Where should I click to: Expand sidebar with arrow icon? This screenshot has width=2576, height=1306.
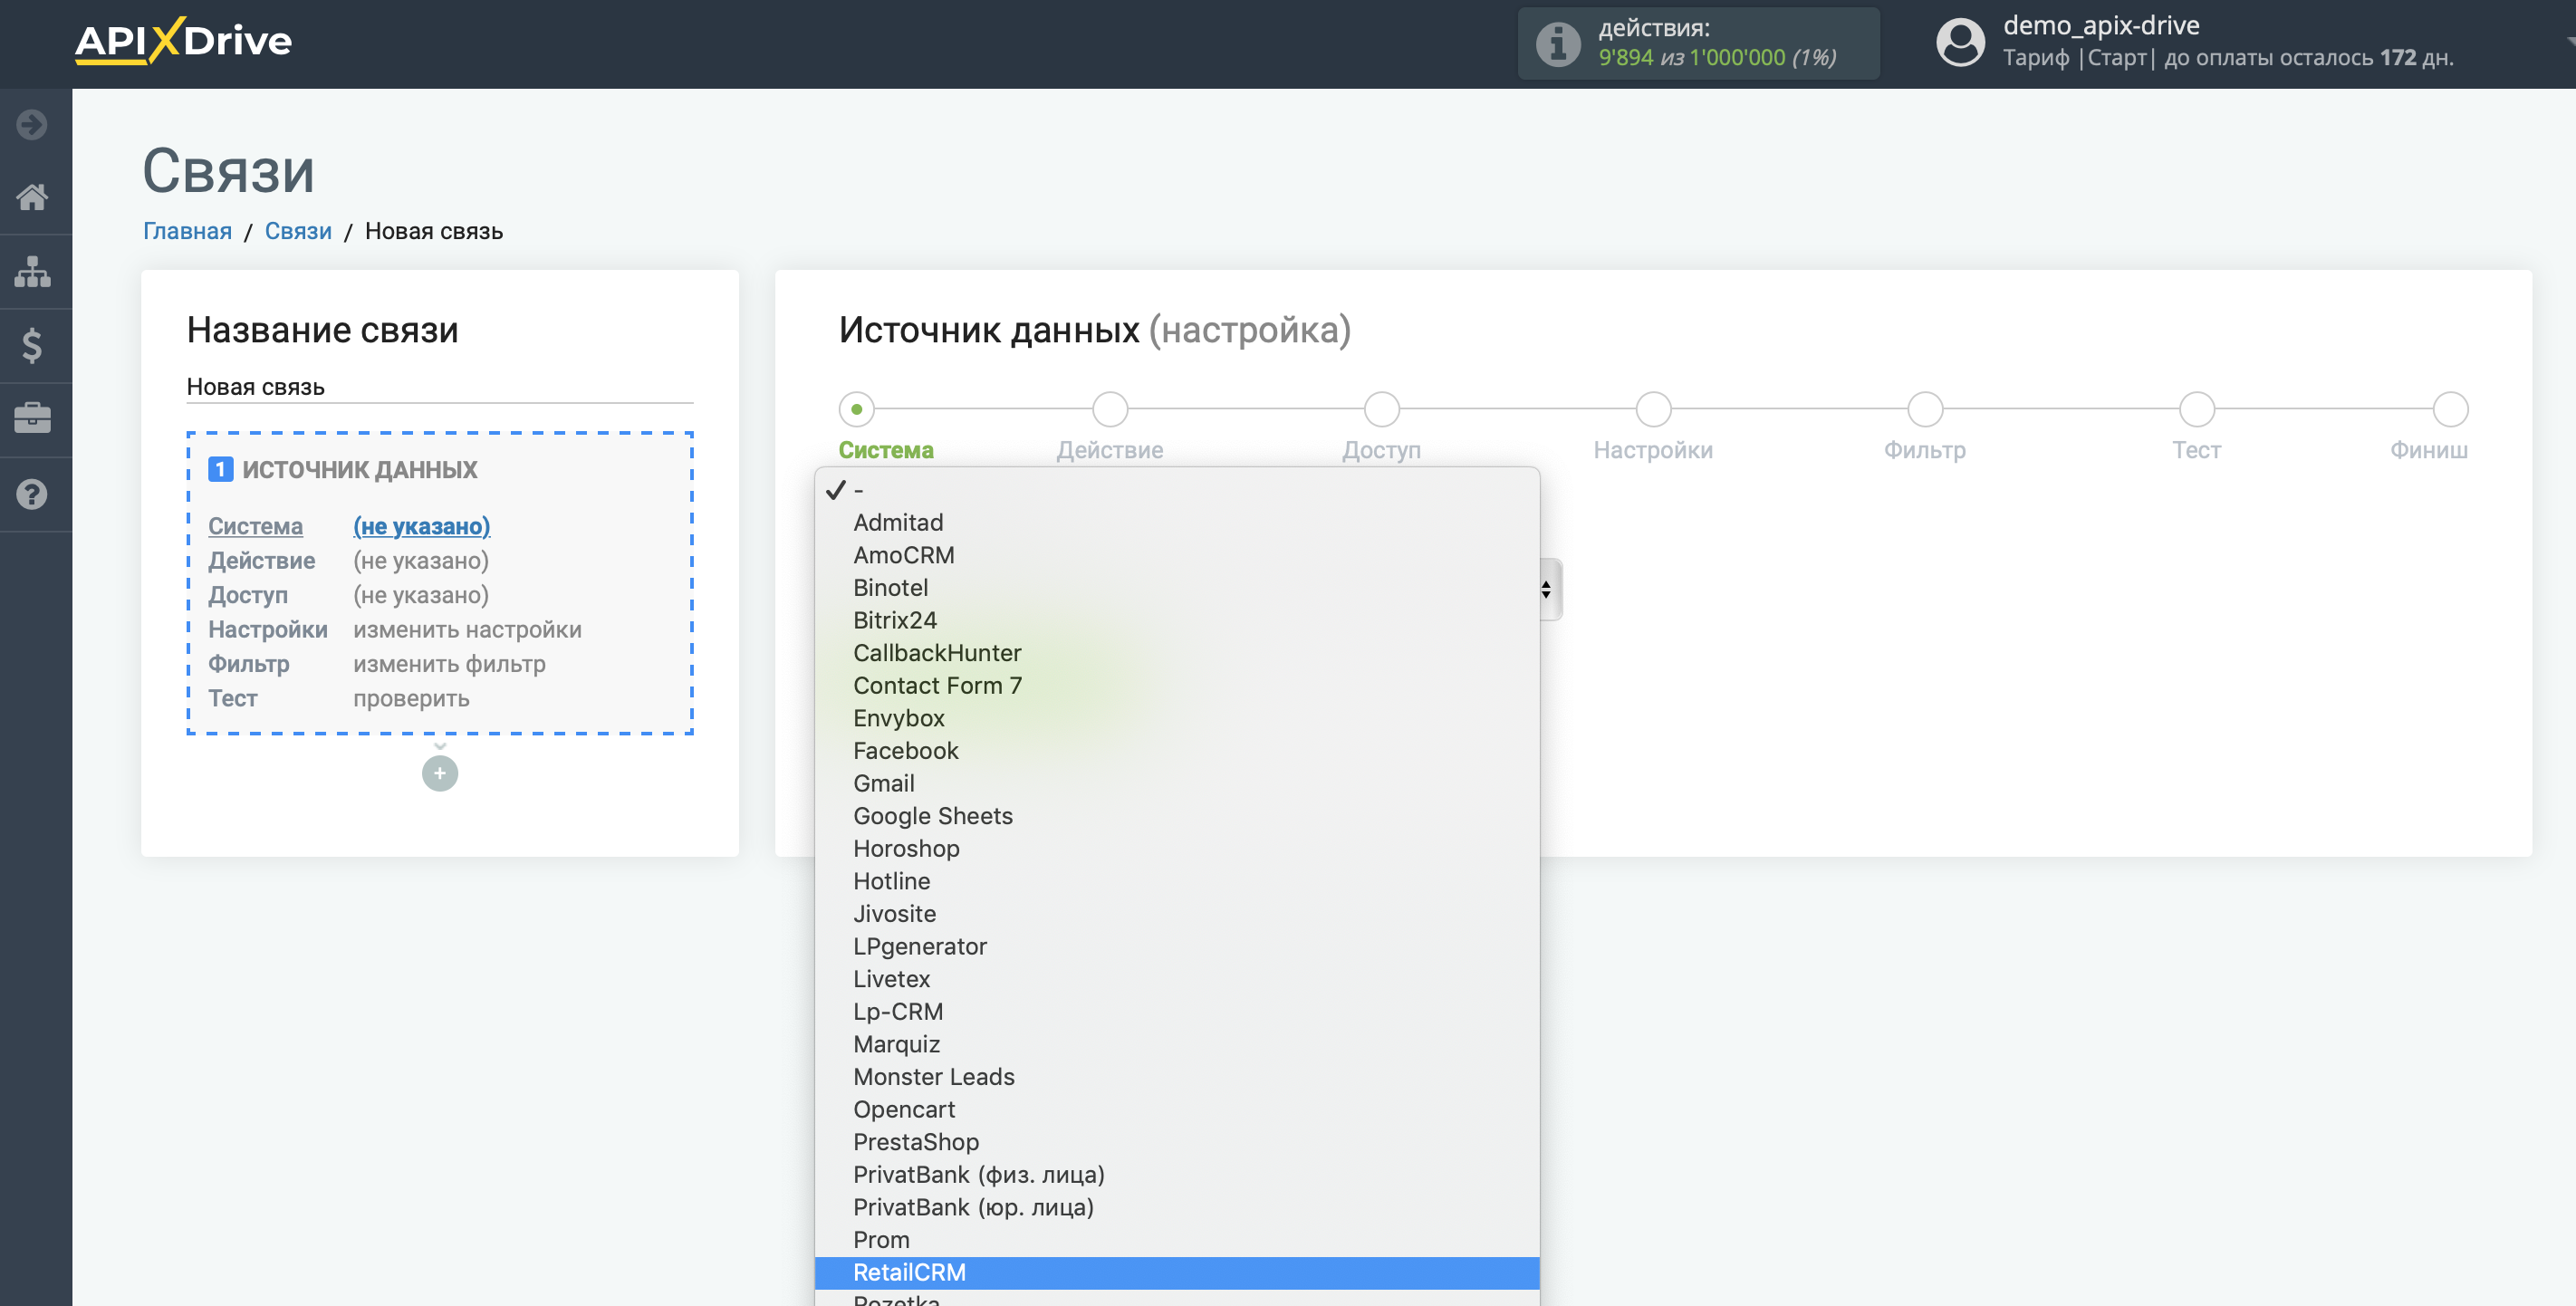pyautogui.click(x=32, y=125)
